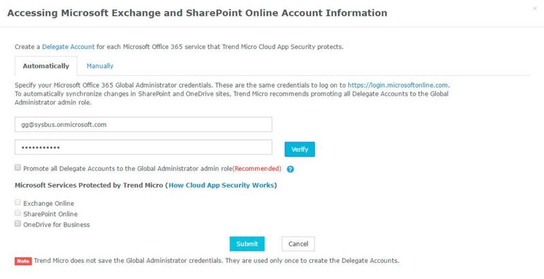
Task: Switch to the Manually tab
Action: coord(100,66)
